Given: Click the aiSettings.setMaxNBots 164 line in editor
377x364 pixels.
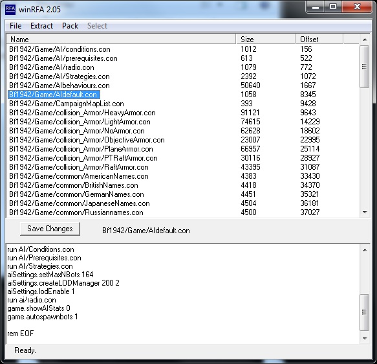Looking at the screenshot, I should (x=50, y=275).
